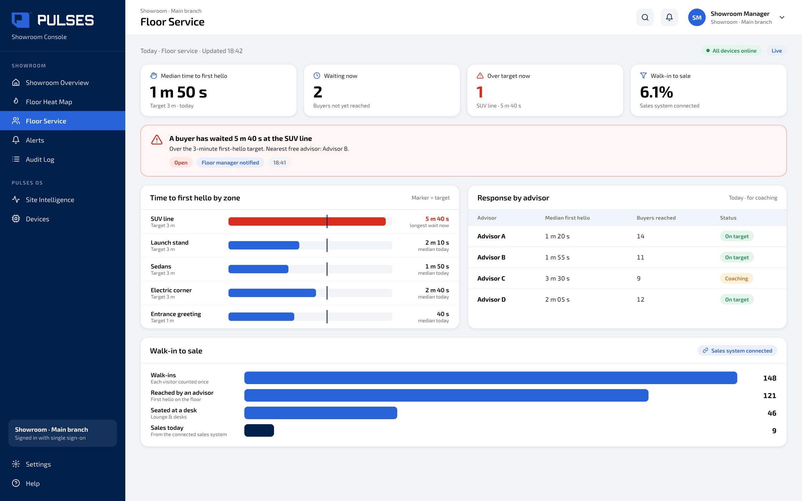Click the 5 m 40 s longest wait label

(x=437, y=219)
